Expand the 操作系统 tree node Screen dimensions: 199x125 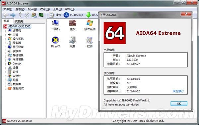[x=6, y=39]
